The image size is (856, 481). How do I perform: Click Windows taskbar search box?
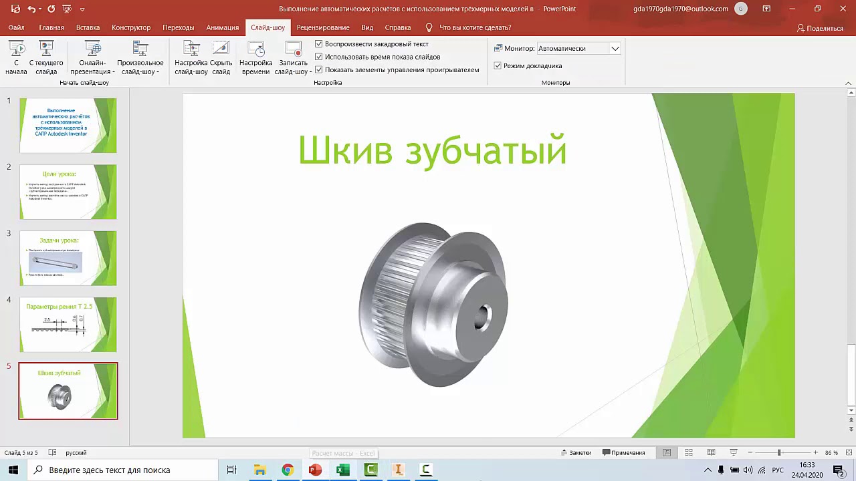click(122, 470)
